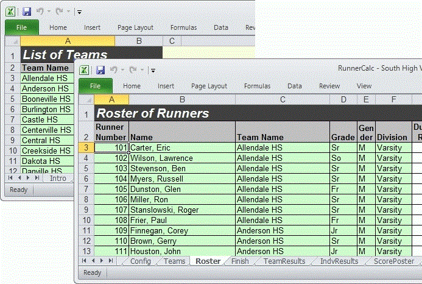Viewport: 422px width, 284px height.
Task: Go to next sheet in Roster window
Action: (x=102, y=261)
